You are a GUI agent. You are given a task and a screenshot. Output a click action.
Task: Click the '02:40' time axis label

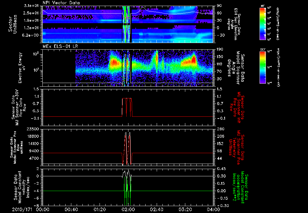[x=156, y=209]
